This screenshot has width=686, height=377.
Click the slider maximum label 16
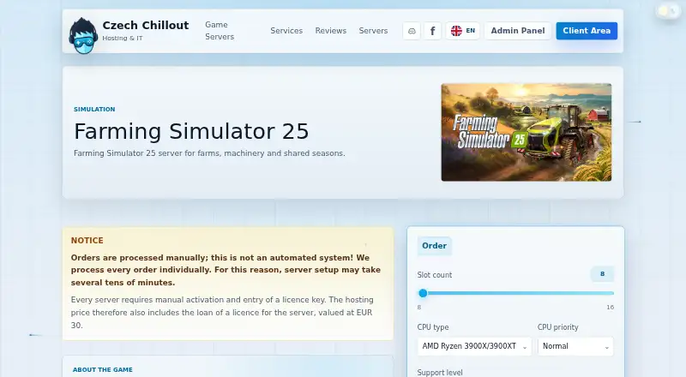pos(611,308)
